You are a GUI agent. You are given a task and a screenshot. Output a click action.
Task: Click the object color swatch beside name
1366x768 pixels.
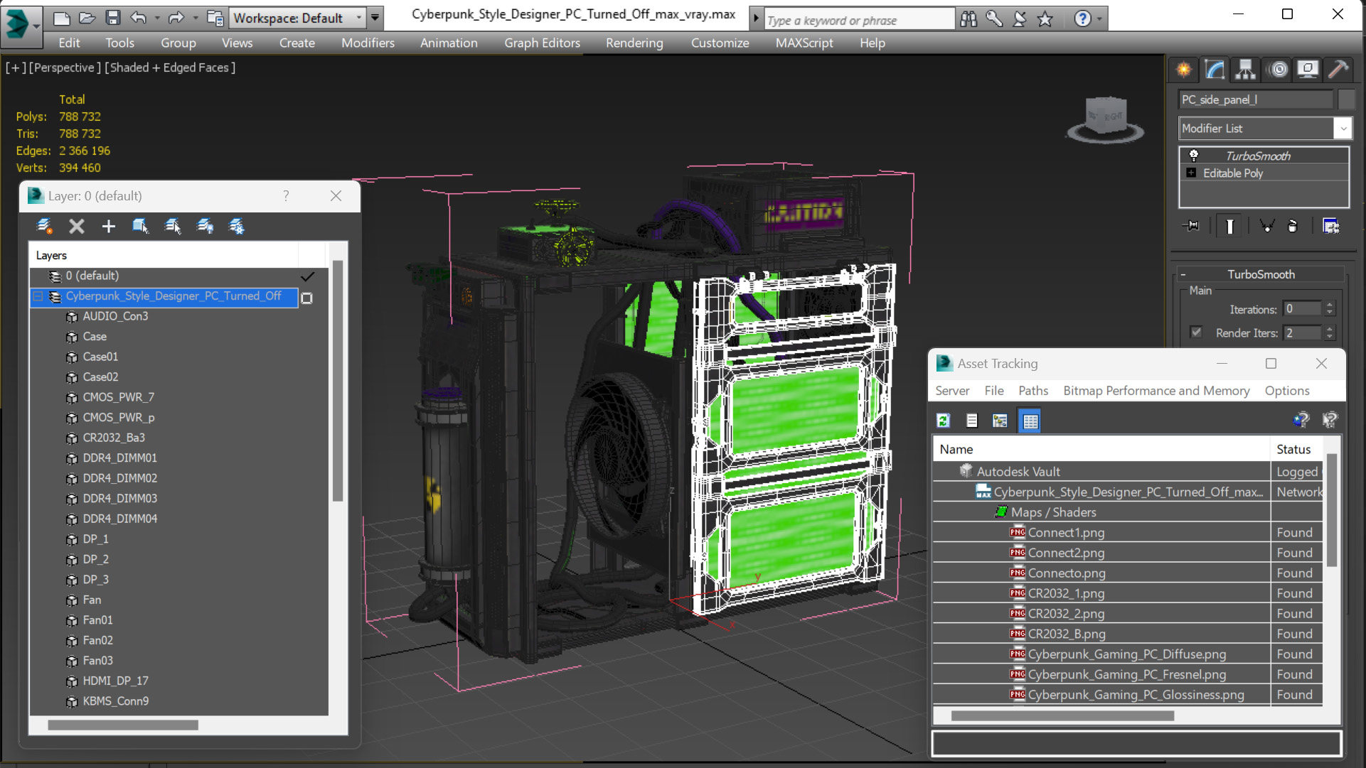click(1345, 99)
